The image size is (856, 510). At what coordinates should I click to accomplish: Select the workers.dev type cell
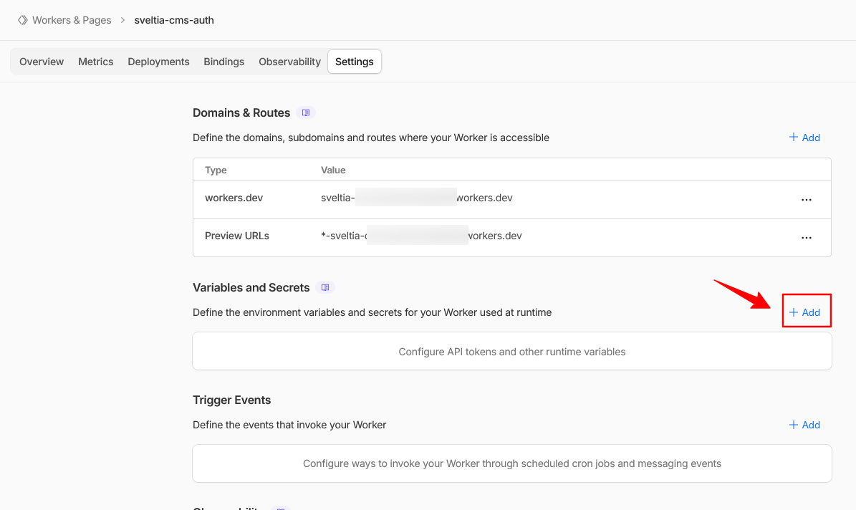click(x=234, y=198)
